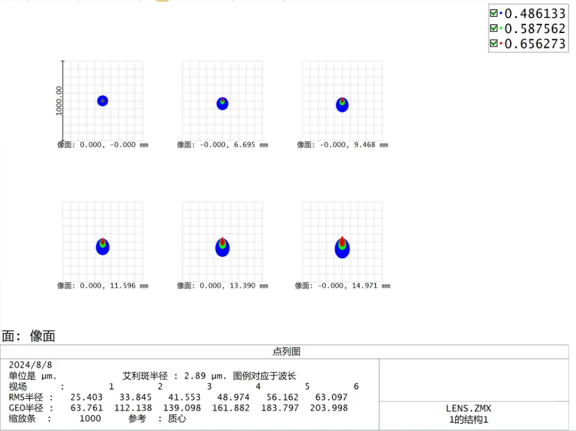
Task: Select the GEO radius value 203.998
Action: pos(329,408)
